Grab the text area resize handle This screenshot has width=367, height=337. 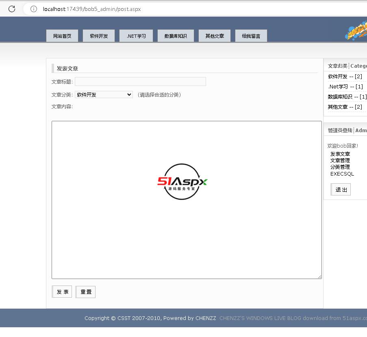pos(320,277)
